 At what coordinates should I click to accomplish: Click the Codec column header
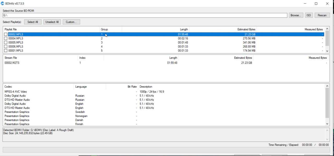click(38, 86)
